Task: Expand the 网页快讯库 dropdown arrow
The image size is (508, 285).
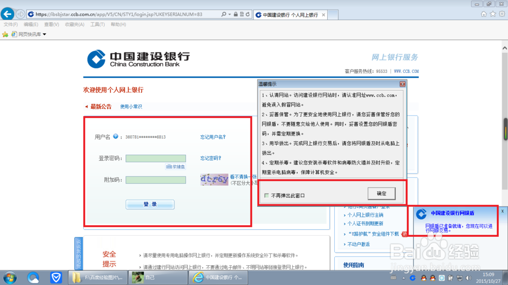Action: tap(44, 34)
